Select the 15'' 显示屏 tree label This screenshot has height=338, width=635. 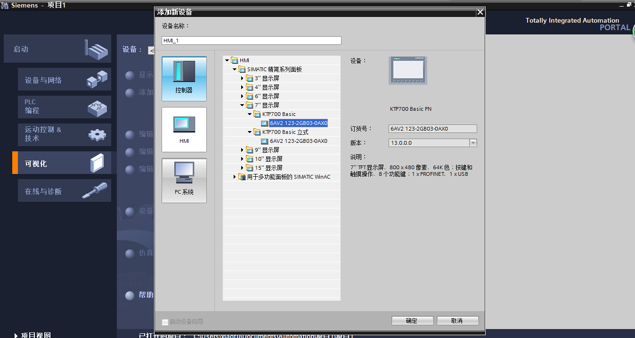click(x=269, y=168)
